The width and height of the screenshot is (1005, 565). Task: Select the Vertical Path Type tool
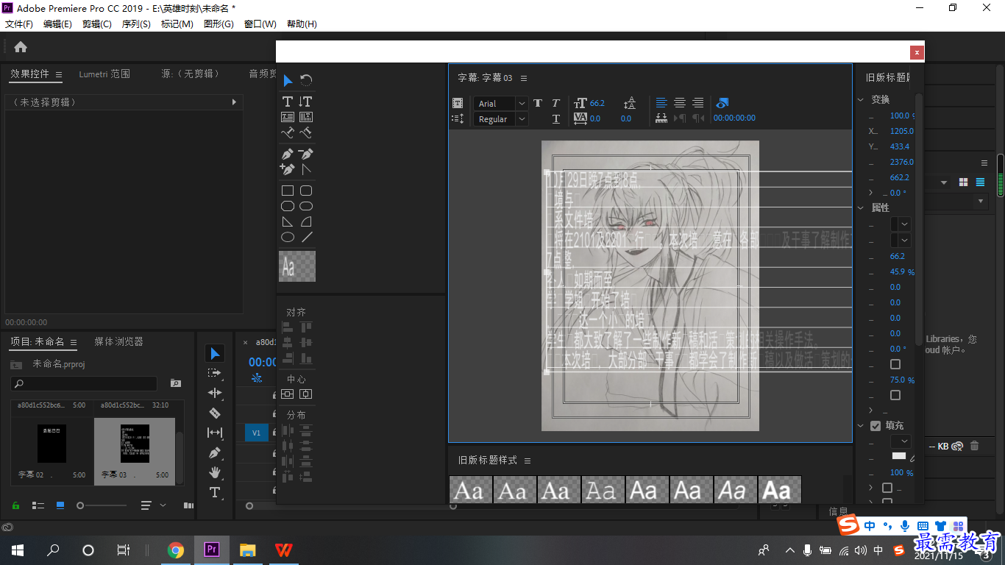(x=306, y=133)
